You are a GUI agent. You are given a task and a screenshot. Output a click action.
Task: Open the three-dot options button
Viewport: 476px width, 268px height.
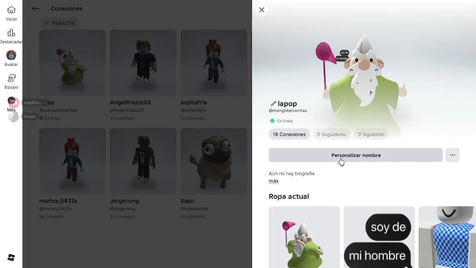point(453,155)
